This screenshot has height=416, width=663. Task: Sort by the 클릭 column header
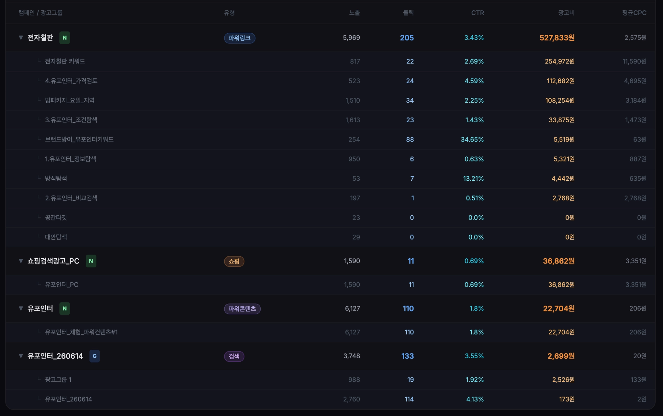click(408, 13)
